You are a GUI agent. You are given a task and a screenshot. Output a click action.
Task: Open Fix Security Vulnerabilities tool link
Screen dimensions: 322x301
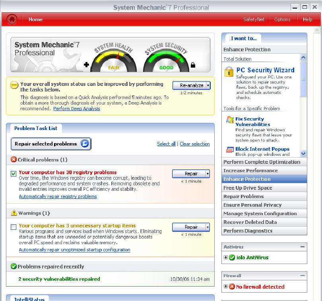252,122
